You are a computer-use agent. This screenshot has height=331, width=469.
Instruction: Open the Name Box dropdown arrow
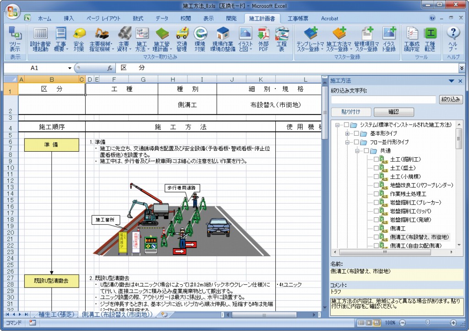[x=70, y=68]
